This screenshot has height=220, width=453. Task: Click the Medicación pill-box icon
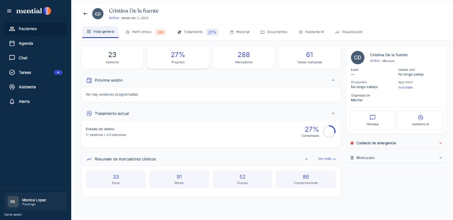352,158
